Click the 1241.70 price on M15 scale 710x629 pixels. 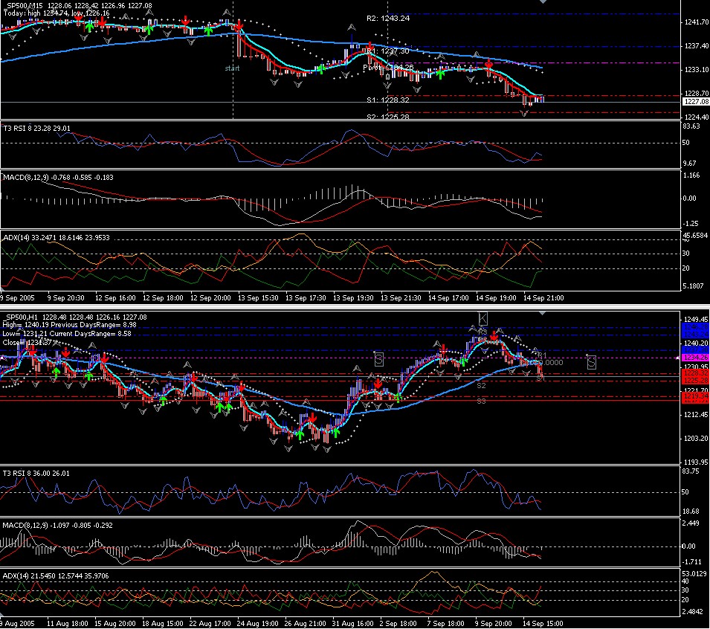pos(697,22)
